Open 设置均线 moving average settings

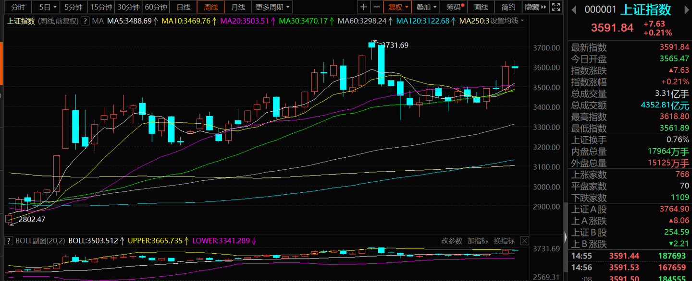[507, 21]
